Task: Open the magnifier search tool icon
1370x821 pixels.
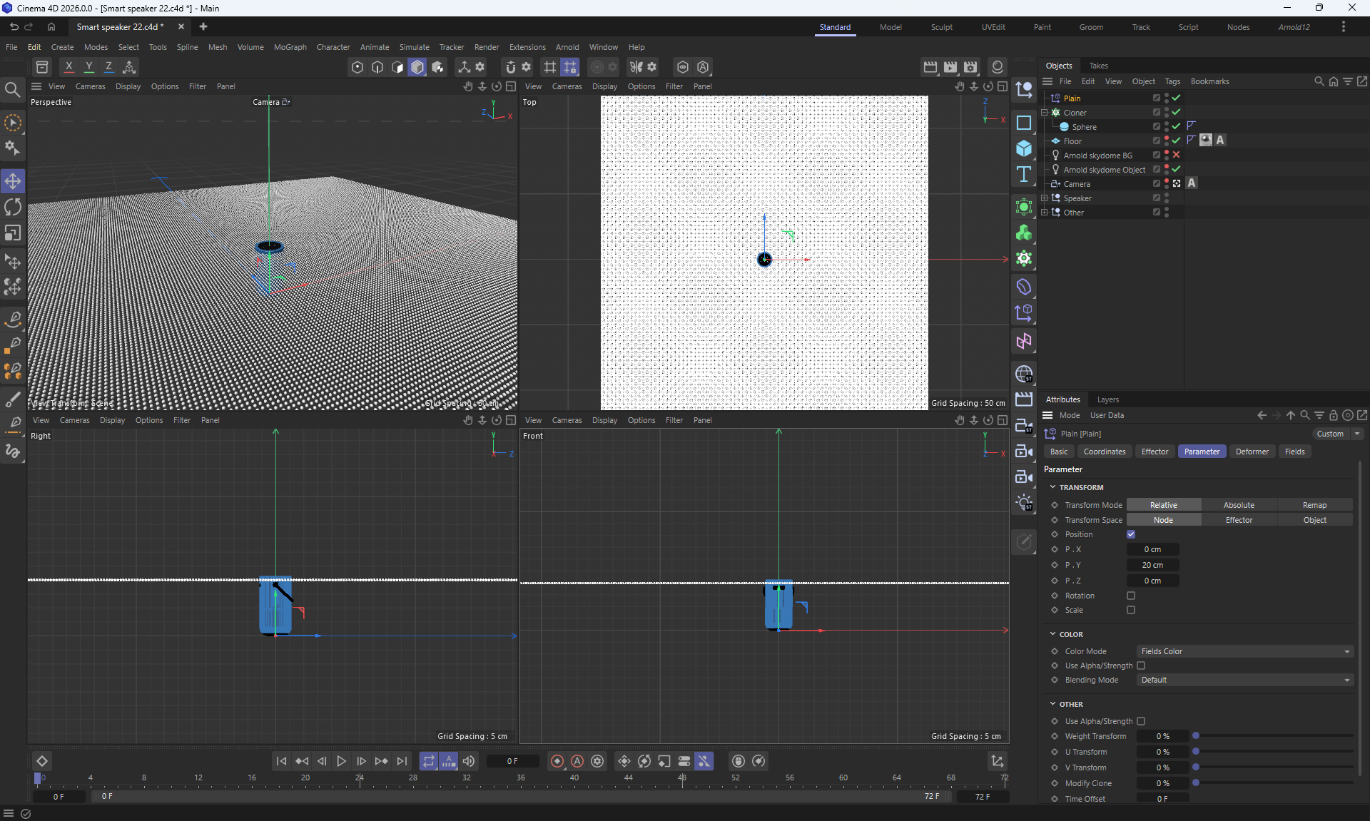Action: point(13,90)
